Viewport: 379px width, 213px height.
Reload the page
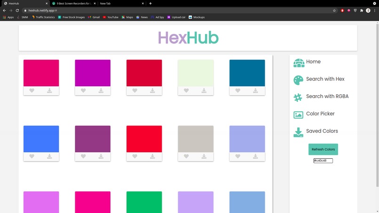click(17, 10)
